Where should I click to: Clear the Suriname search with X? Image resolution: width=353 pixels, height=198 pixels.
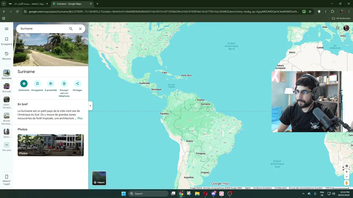80,29
